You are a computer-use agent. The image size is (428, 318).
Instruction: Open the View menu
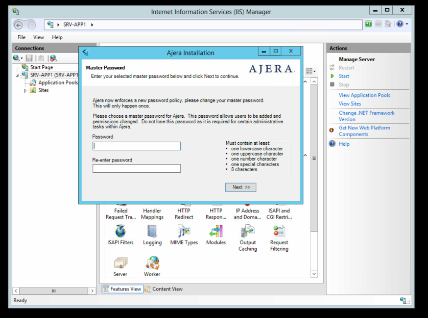38,37
